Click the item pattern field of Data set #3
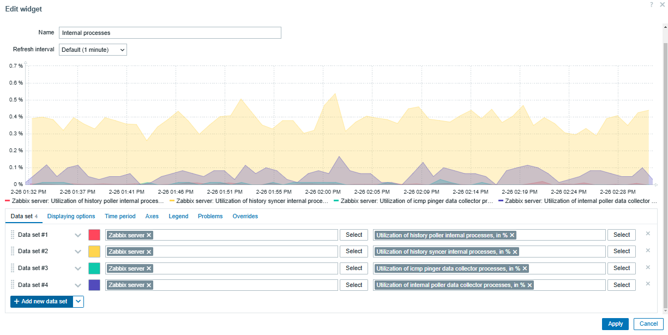The image size is (668, 335). (489, 268)
